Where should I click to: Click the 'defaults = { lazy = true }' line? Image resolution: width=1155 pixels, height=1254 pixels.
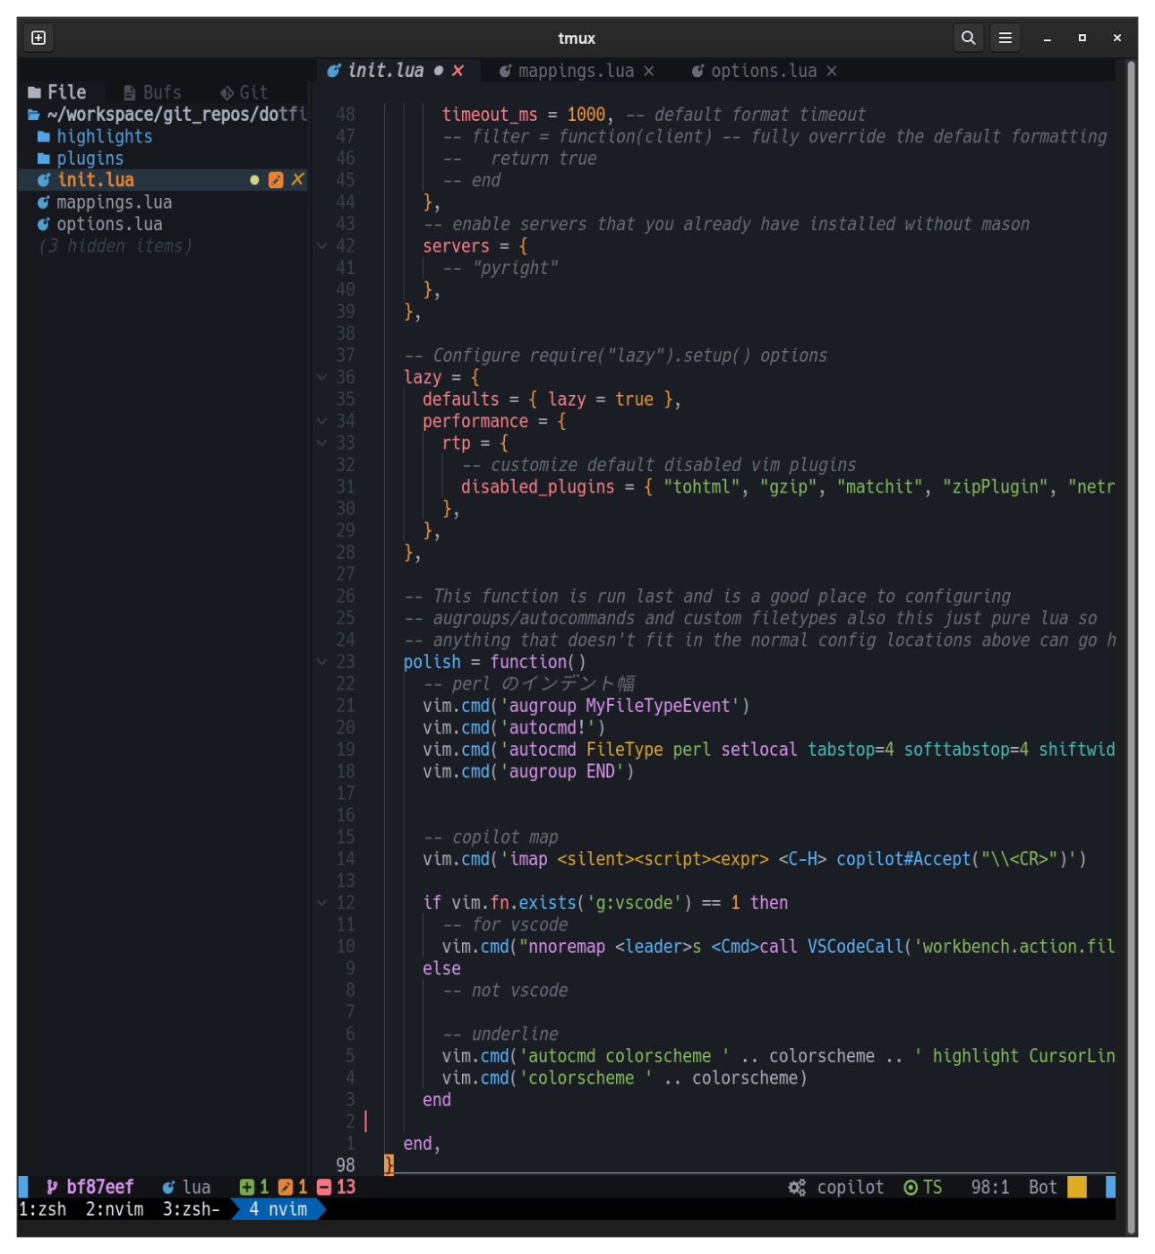[x=552, y=399]
